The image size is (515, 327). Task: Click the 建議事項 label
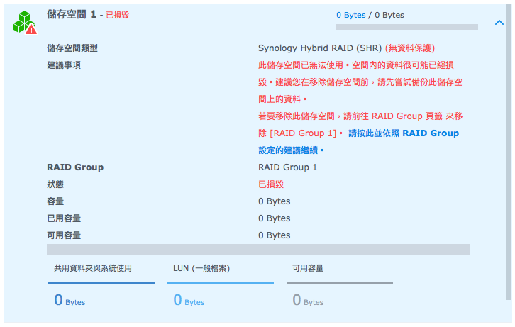coord(64,65)
